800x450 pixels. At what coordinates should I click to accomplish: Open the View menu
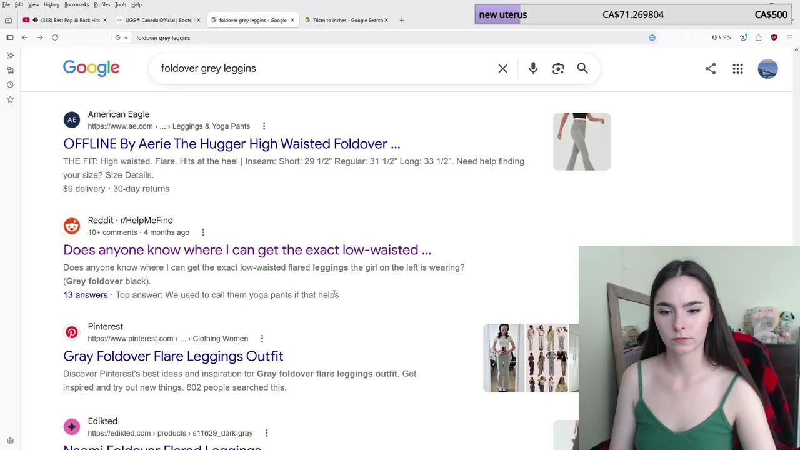click(33, 4)
